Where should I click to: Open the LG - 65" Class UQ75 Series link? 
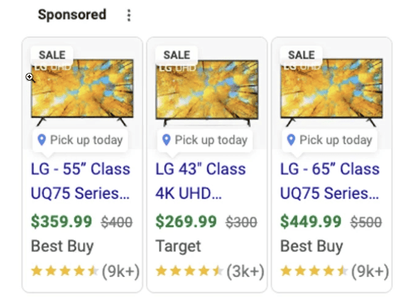(x=330, y=181)
